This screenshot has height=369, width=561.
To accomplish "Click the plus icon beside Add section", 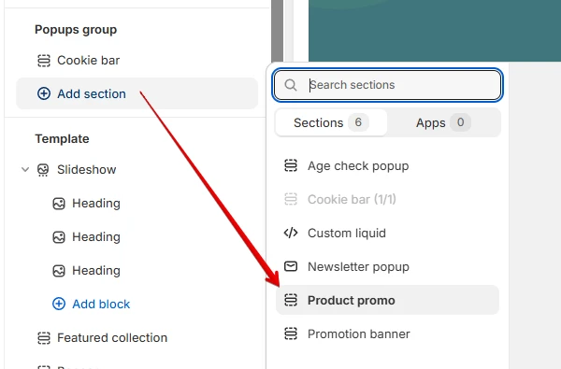I will (44, 93).
